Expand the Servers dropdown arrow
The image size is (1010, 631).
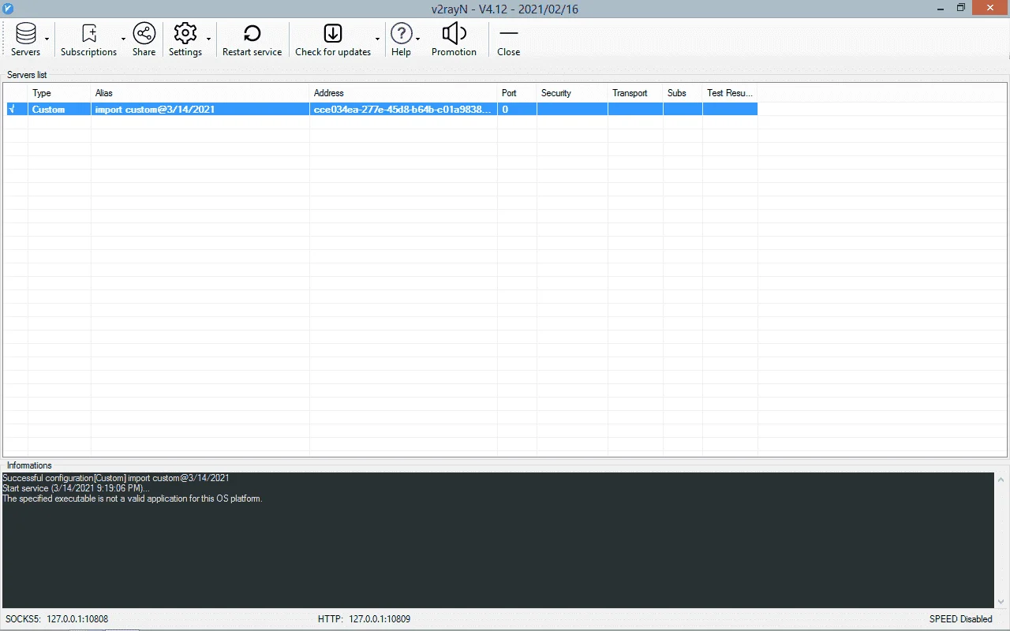47,39
